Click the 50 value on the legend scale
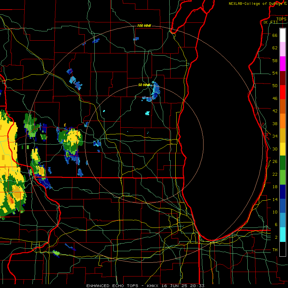 click(x=275, y=86)
